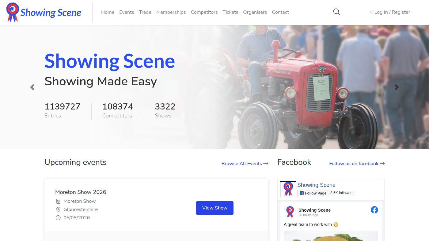Open Showing Scene Facebook page title
Viewport: 429px width, 241px height.
(316, 185)
